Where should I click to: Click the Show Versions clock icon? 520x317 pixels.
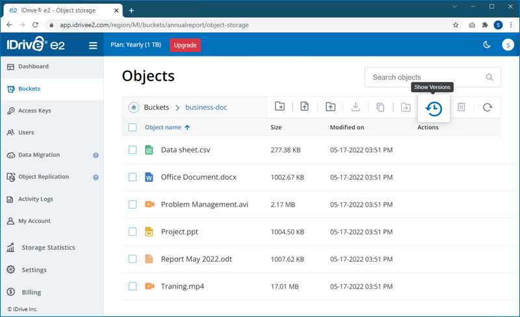point(434,108)
